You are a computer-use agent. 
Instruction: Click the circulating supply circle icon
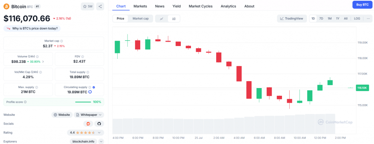pos(90,92)
